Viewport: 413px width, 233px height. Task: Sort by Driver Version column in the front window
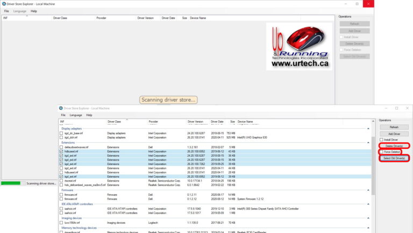[195, 122]
